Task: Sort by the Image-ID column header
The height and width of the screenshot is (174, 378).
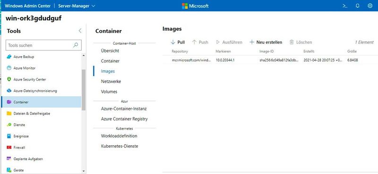Action: 266,51
